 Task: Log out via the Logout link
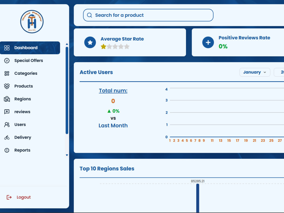[24, 197]
